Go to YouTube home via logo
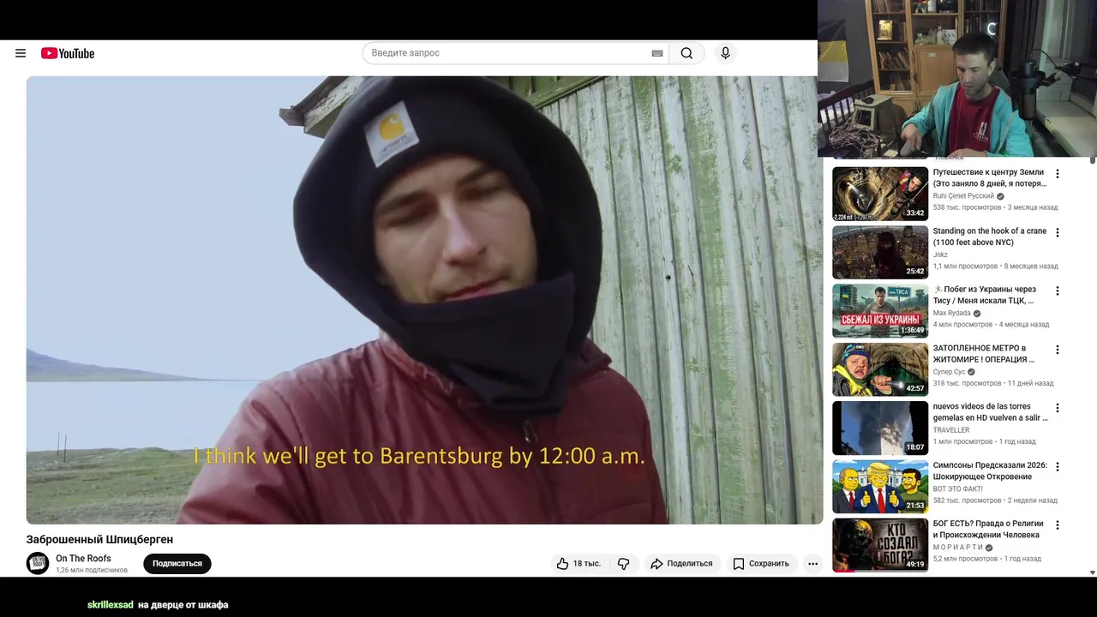The width and height of the screenshot is (1097, 617). click(x=68, y=53)
